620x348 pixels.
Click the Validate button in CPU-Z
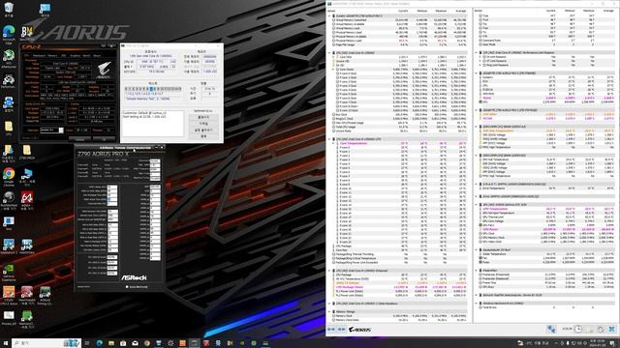[79, 139]
